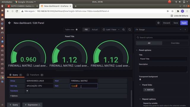Collapse the Panel links section
This screenshot has width=190, height=107.
(x=140, y=85)
